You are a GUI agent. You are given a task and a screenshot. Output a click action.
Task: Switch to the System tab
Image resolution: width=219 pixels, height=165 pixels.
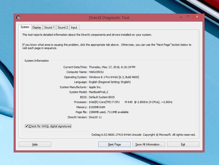25,27
